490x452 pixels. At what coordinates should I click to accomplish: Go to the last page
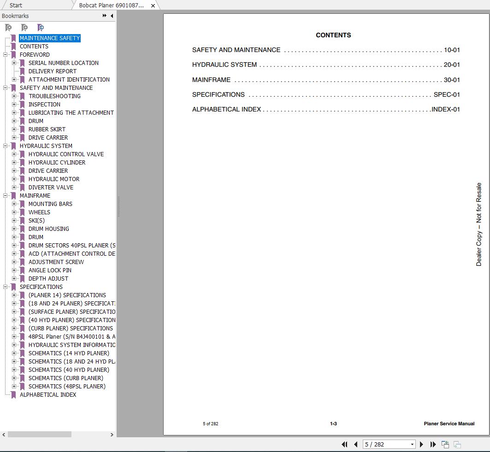coord(433,444)
